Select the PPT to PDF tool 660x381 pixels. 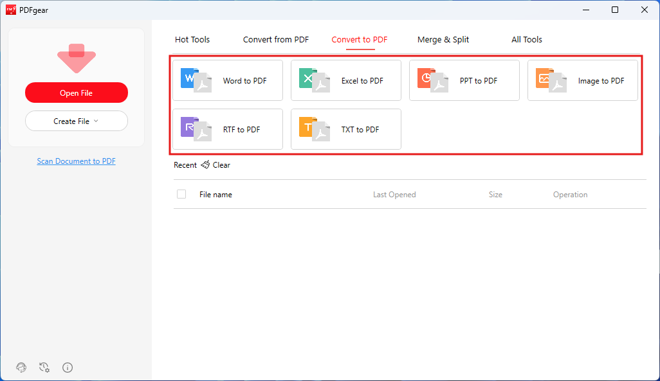[x=464, y=80]
